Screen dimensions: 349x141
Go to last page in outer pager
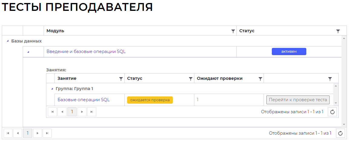coord(47,133)
